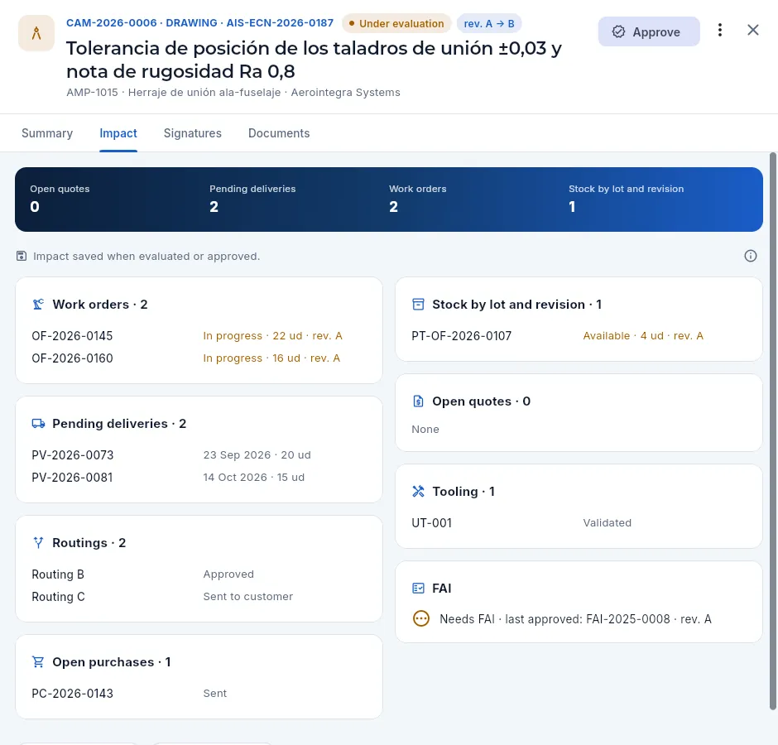Click the Open quotes document icon
This screenshot has height=745, width=778.
(418, 401)
